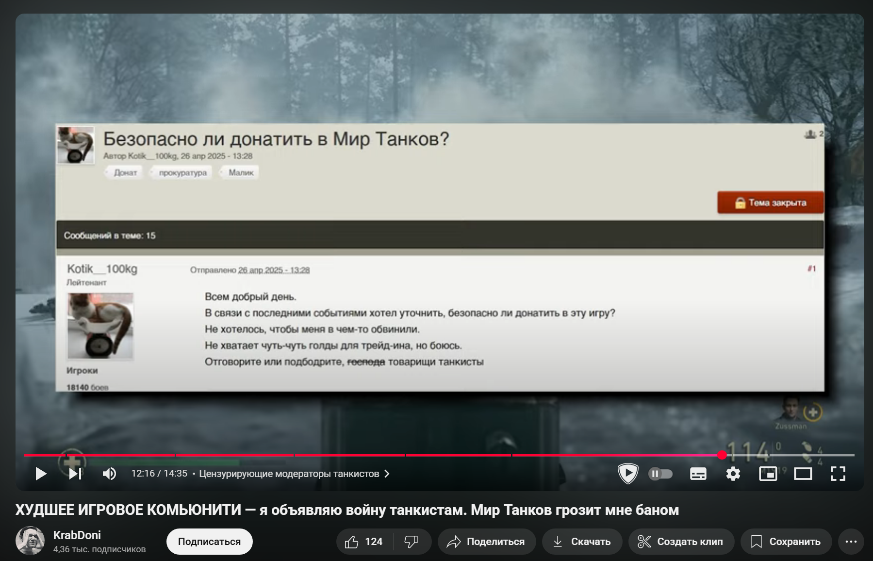
Task: Dislike the video
Action: point(412,542)
